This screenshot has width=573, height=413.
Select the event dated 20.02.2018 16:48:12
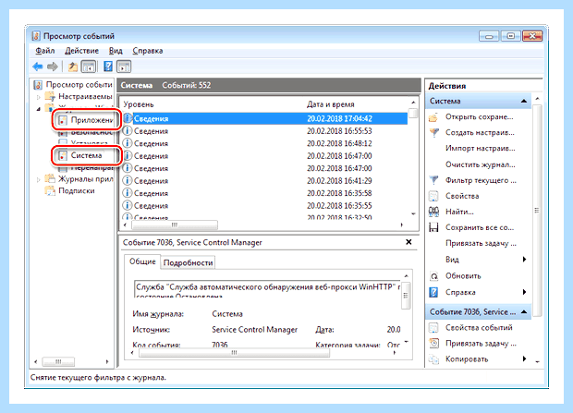(264, 143)
